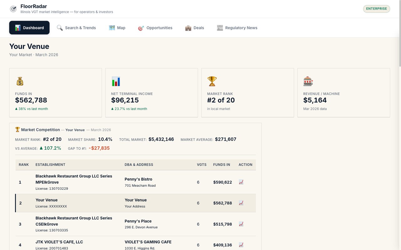Open the Deals tab

(x=195, y=28)
